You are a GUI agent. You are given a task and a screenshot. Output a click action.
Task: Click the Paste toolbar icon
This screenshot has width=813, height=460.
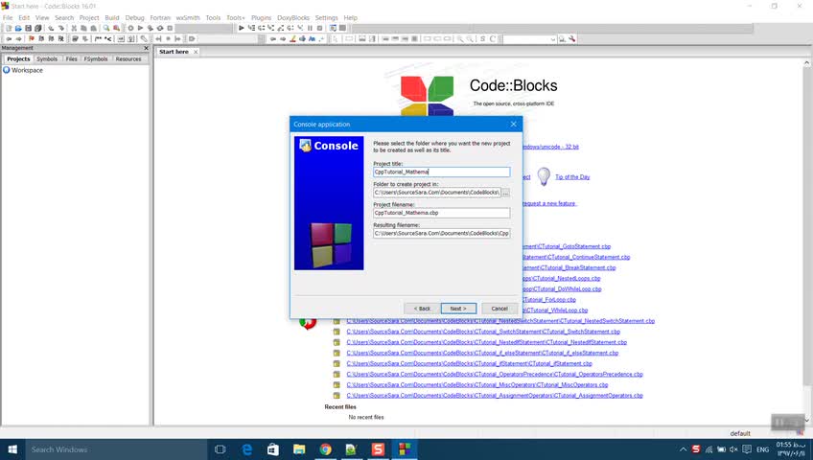click(93, 28)
